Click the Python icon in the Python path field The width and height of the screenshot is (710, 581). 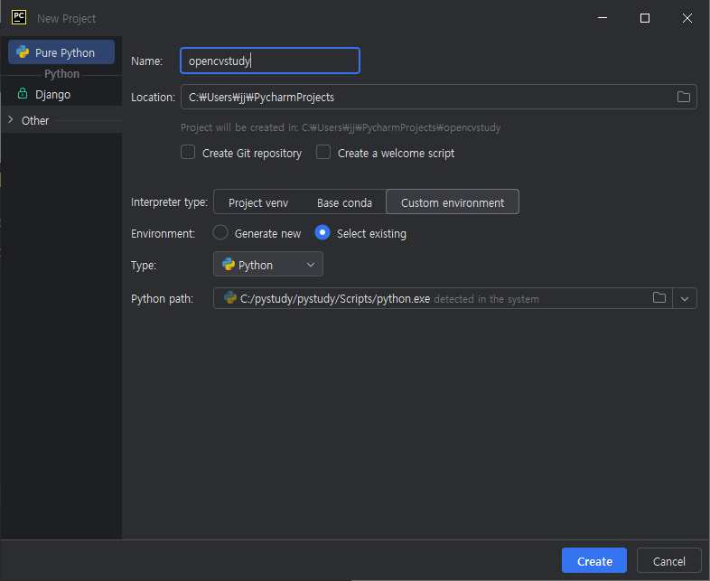[x=230, y=297]
